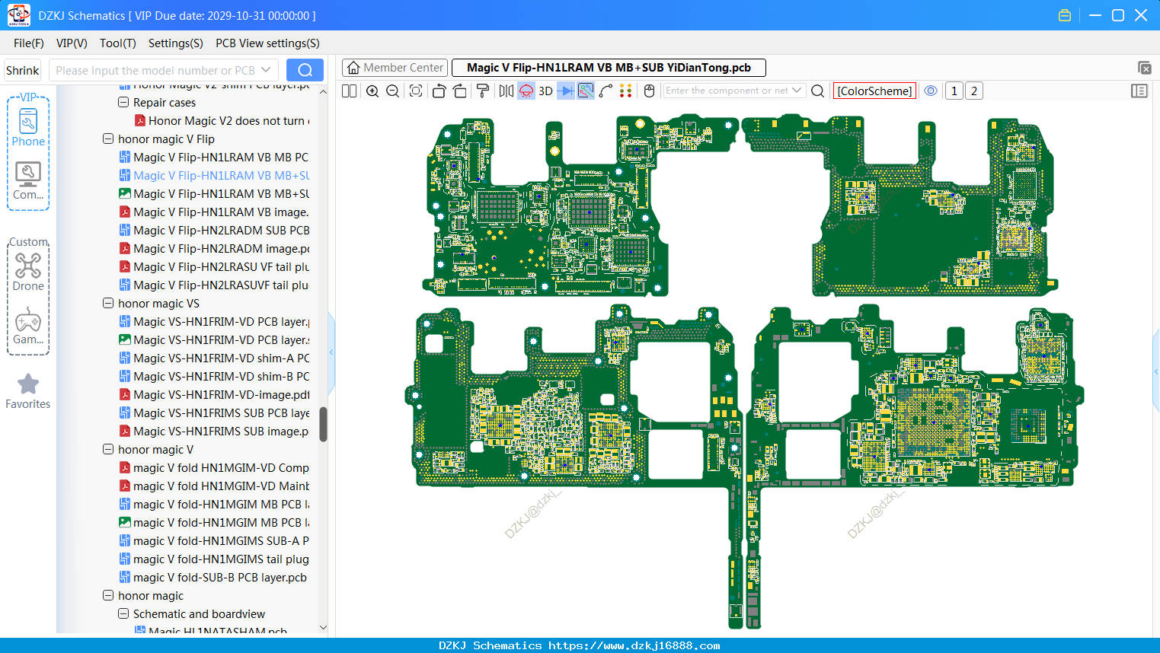This screenshot has width=1160, height=653.
Task: Click the fit-to-screen icon in toolbar
Action: pos(416,91)
